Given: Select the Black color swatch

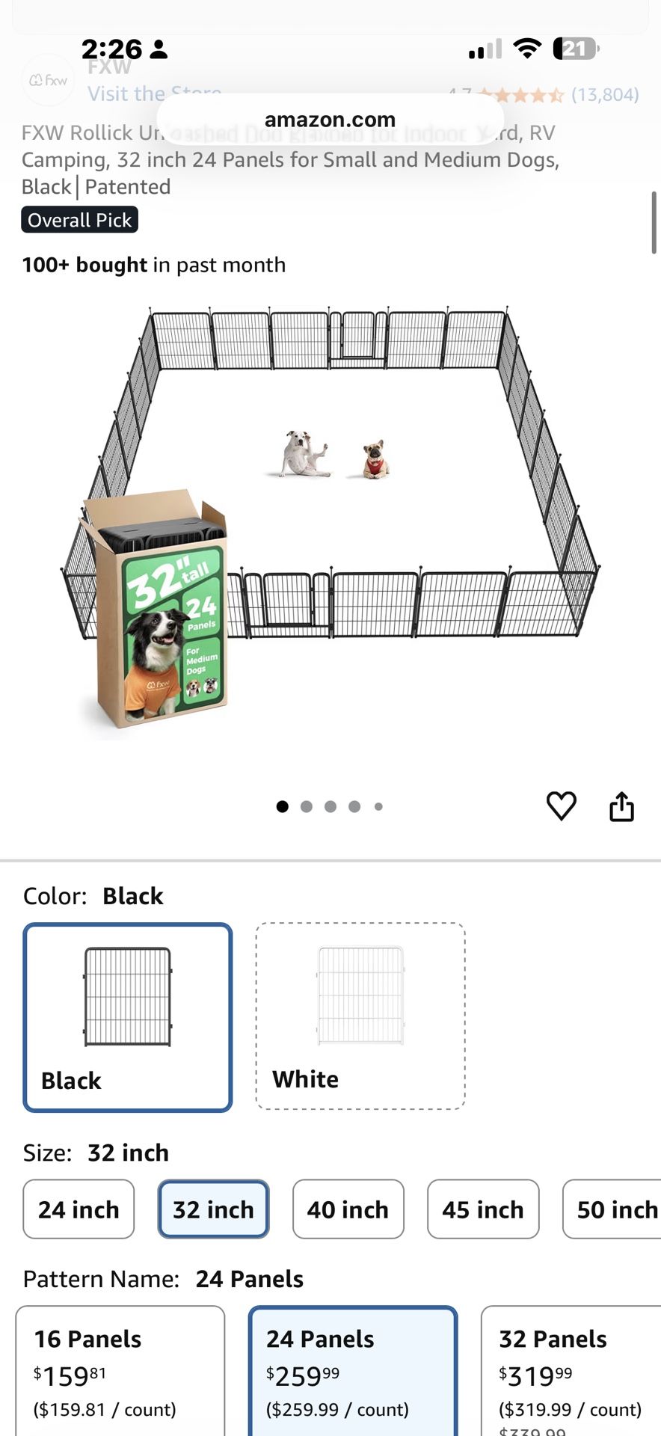Looking at the screenshot, I should coord(128,1017).
